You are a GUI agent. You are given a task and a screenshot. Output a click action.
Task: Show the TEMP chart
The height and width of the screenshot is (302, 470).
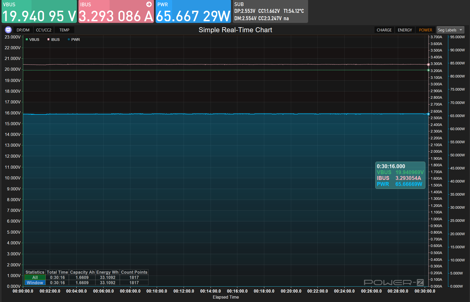[64, 30]
